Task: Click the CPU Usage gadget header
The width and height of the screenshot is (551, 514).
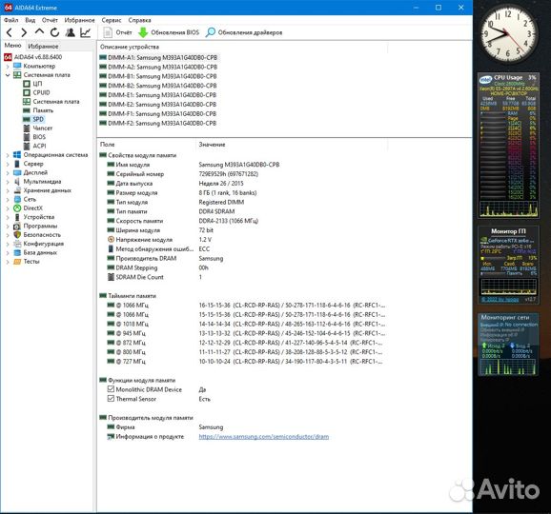Action: coord(508,77)
